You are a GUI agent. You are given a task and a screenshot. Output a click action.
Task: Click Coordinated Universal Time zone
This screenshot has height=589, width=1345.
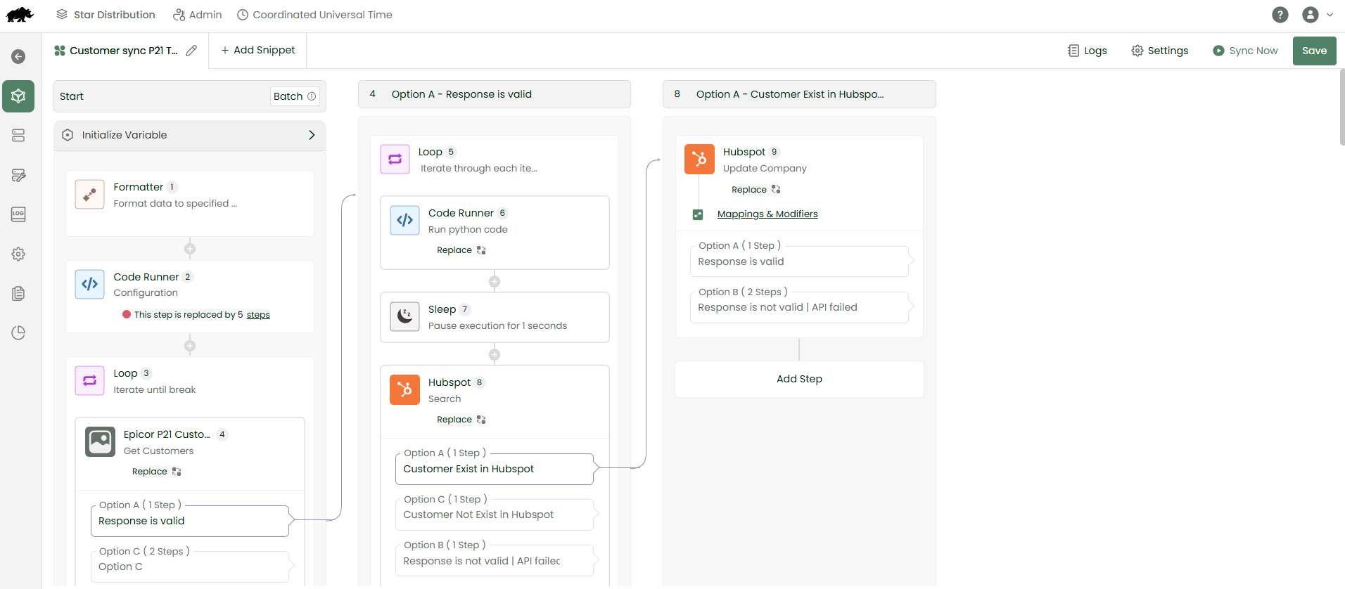tap(314, 15)
